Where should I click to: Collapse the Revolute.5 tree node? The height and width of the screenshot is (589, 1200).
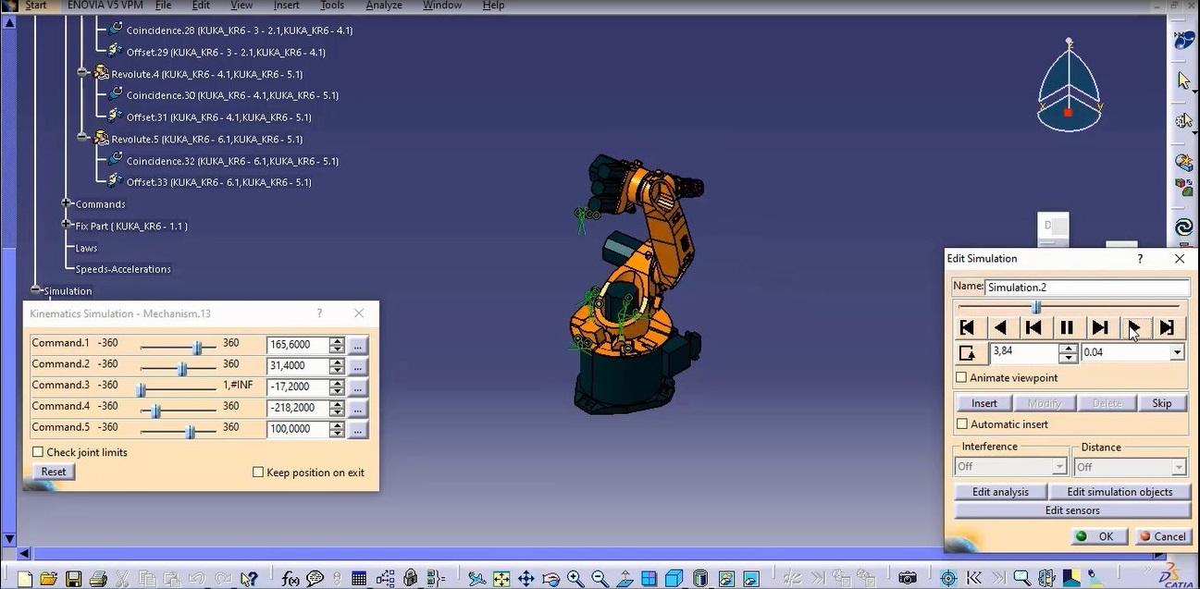tap(81, 138)
